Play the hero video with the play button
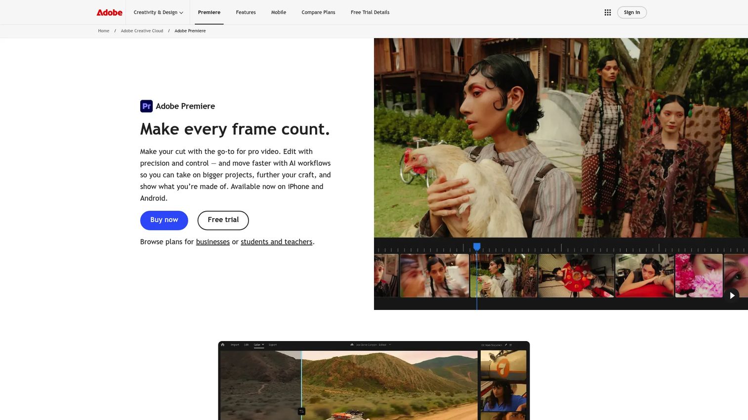 click(732, 295)
